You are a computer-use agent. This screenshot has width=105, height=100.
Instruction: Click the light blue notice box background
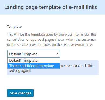coord(79,72)
